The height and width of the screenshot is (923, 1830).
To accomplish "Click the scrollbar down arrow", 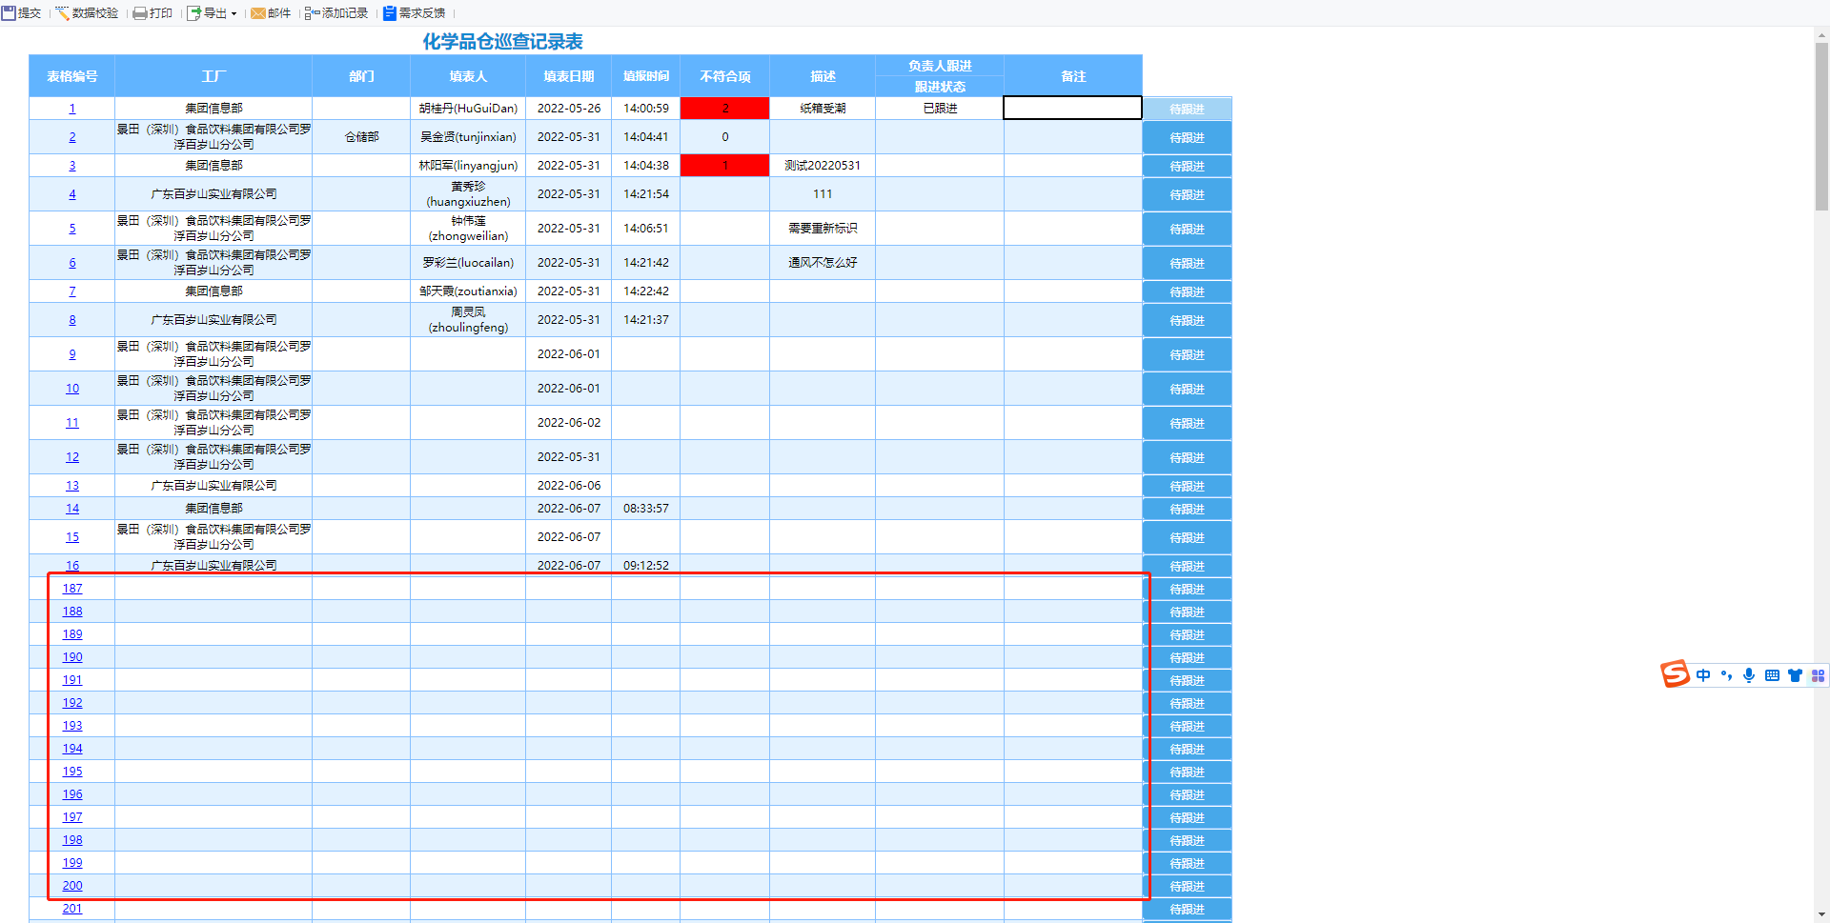I will (1821, 914).
